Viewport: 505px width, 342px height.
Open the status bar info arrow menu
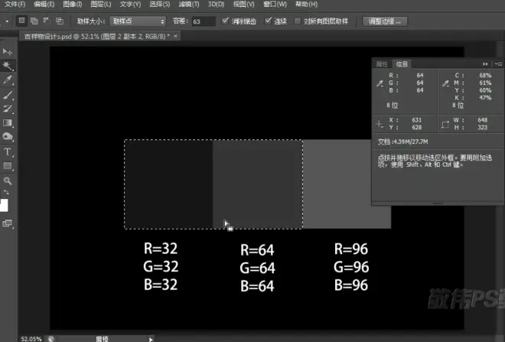[151, 339]
